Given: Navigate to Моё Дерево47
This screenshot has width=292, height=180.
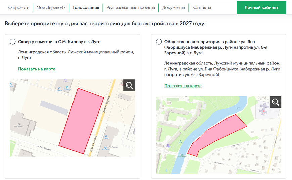Looking at the screenshot, I should point(51,7).
